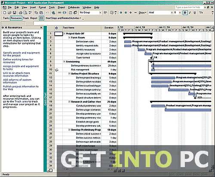Toggle Italic formatting
Screen dimensions: 215x177
(190, 12)
